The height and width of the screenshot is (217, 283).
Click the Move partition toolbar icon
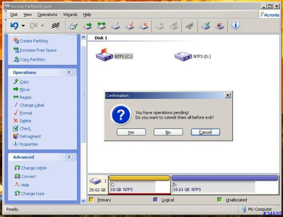pos(87,26)
